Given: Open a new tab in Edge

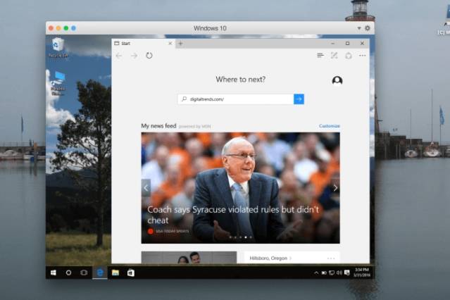Looking at the screenshot, I should pos(180,44).
